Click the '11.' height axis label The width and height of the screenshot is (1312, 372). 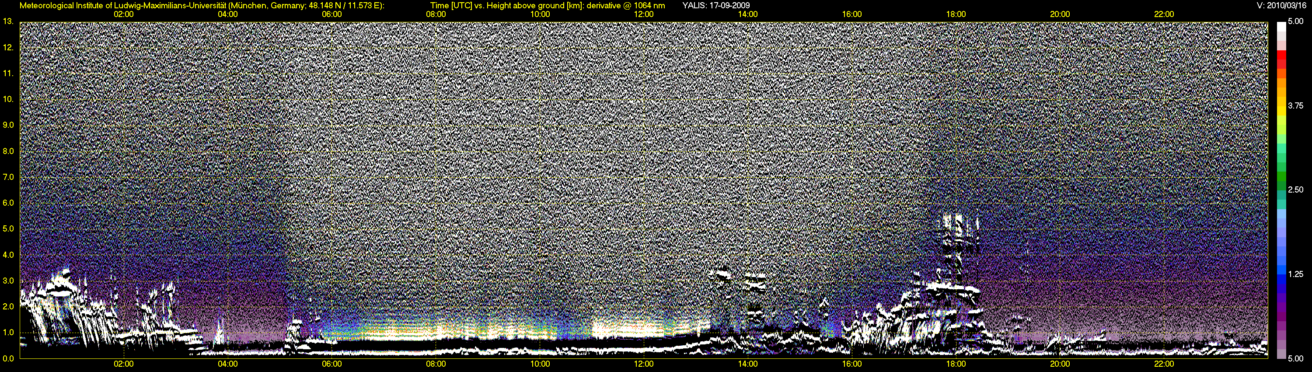pyautogui.click(x=8, y=74)
